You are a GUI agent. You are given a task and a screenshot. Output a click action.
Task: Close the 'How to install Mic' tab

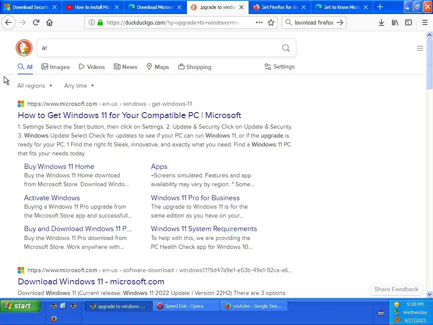[117, 7]
